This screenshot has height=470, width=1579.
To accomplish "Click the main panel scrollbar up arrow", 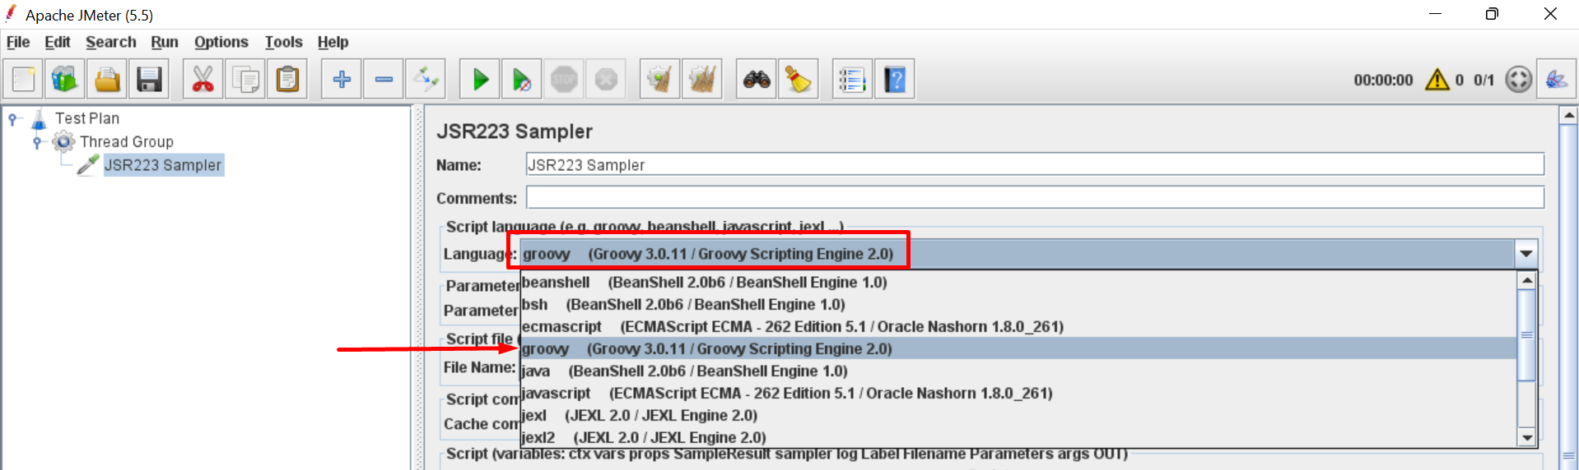I will coord(1568,116).
